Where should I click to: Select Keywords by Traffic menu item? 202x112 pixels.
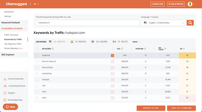13,39
